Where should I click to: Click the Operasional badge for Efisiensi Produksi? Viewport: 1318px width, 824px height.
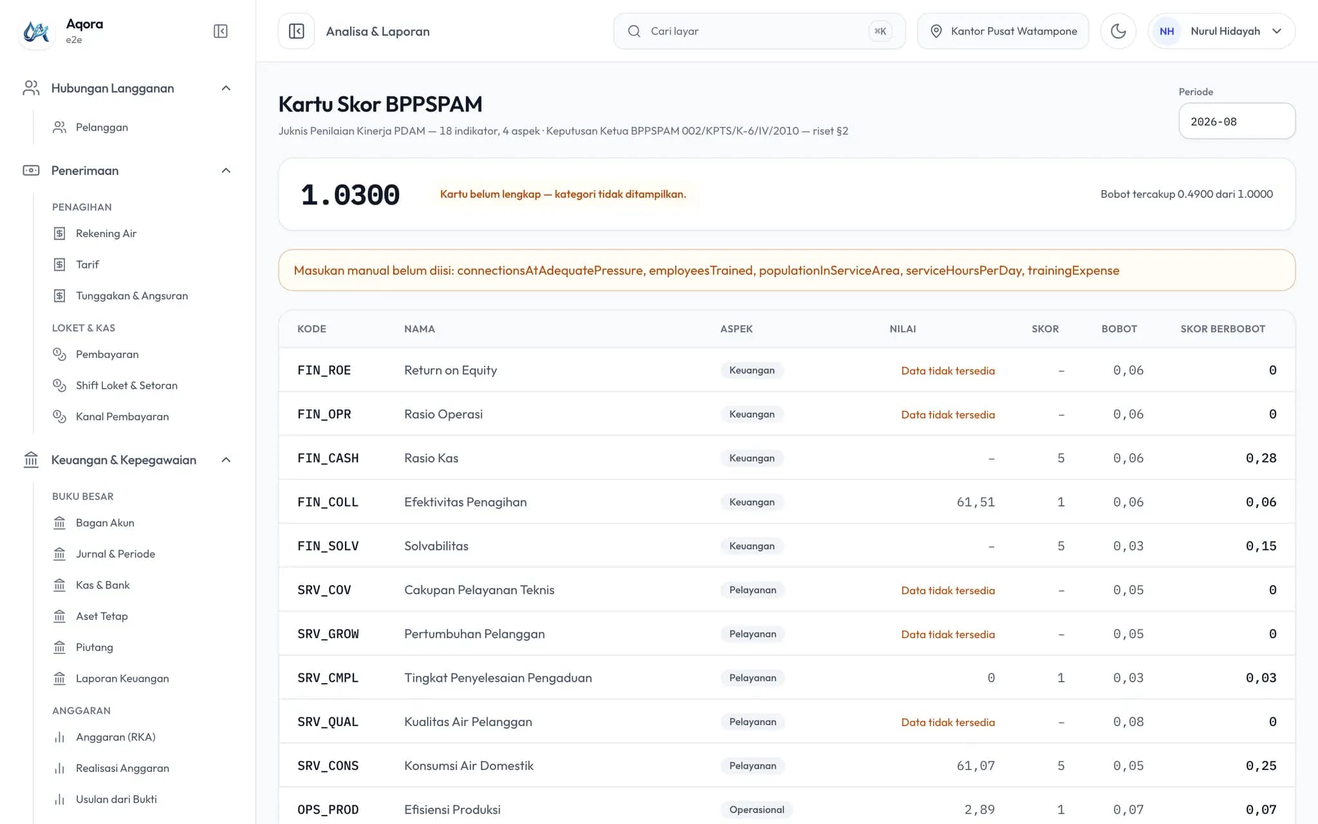click(756, 809)
